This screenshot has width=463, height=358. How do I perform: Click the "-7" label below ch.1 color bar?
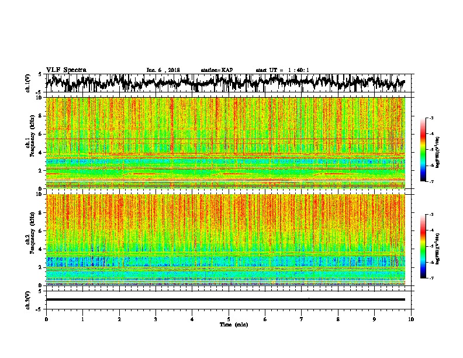point(431,181)
